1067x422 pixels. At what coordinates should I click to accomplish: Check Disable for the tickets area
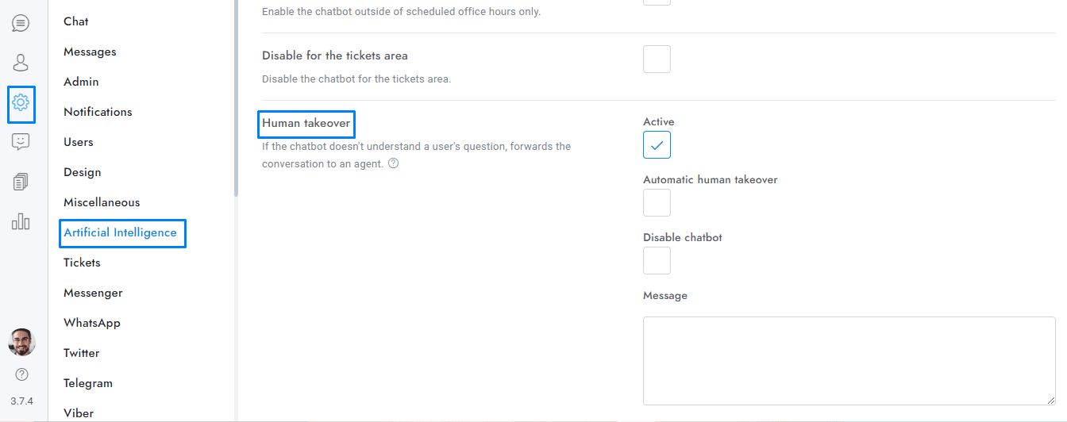(657, 59)
